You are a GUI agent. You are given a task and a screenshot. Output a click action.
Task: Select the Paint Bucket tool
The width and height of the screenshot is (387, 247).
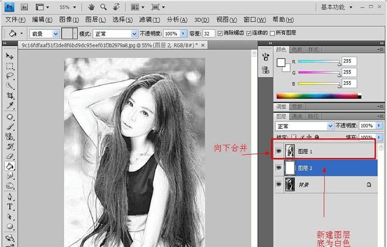10,166
